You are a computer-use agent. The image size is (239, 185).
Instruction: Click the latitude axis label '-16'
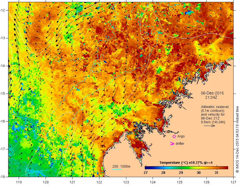point(3,121)
